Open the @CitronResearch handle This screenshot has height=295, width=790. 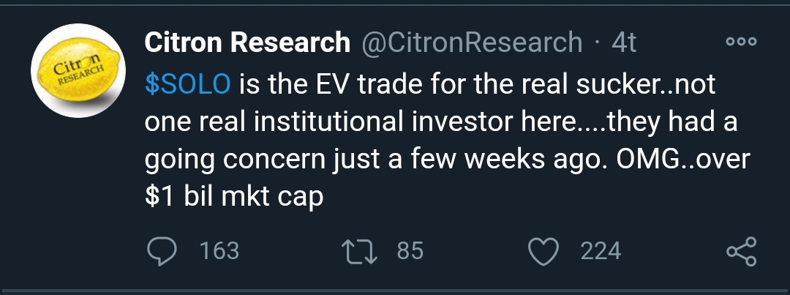[472, 42]
